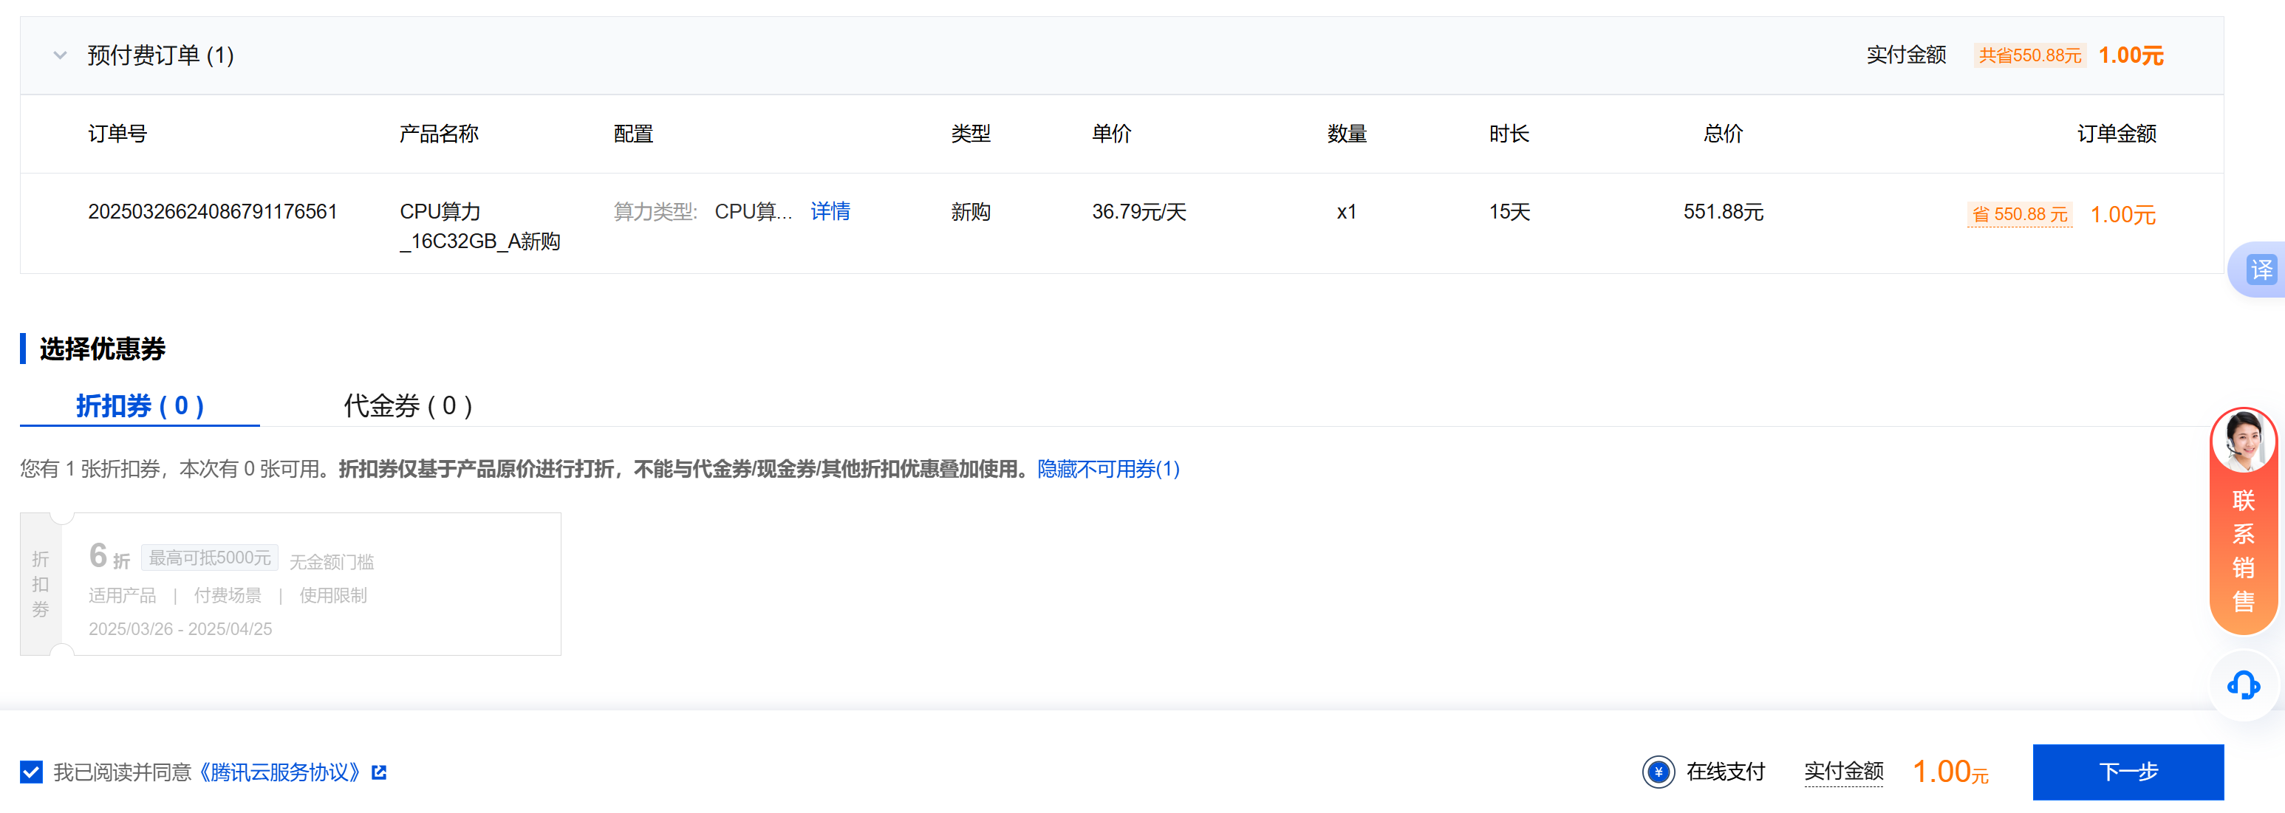Click the 详情 link in the order row

click(x=830, y=211)
